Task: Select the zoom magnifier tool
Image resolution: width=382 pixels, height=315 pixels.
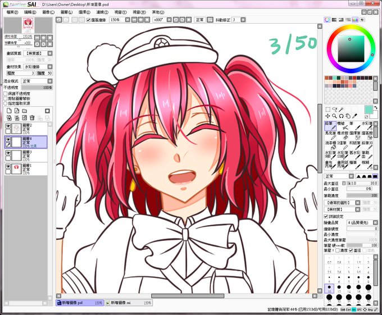Action: pos(334,116)
